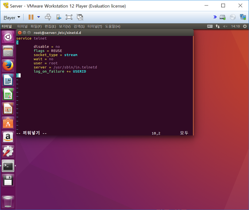This screenshot has width=249, height=210.
Task: Open the 터미널(T) menu
Action: 95,26
